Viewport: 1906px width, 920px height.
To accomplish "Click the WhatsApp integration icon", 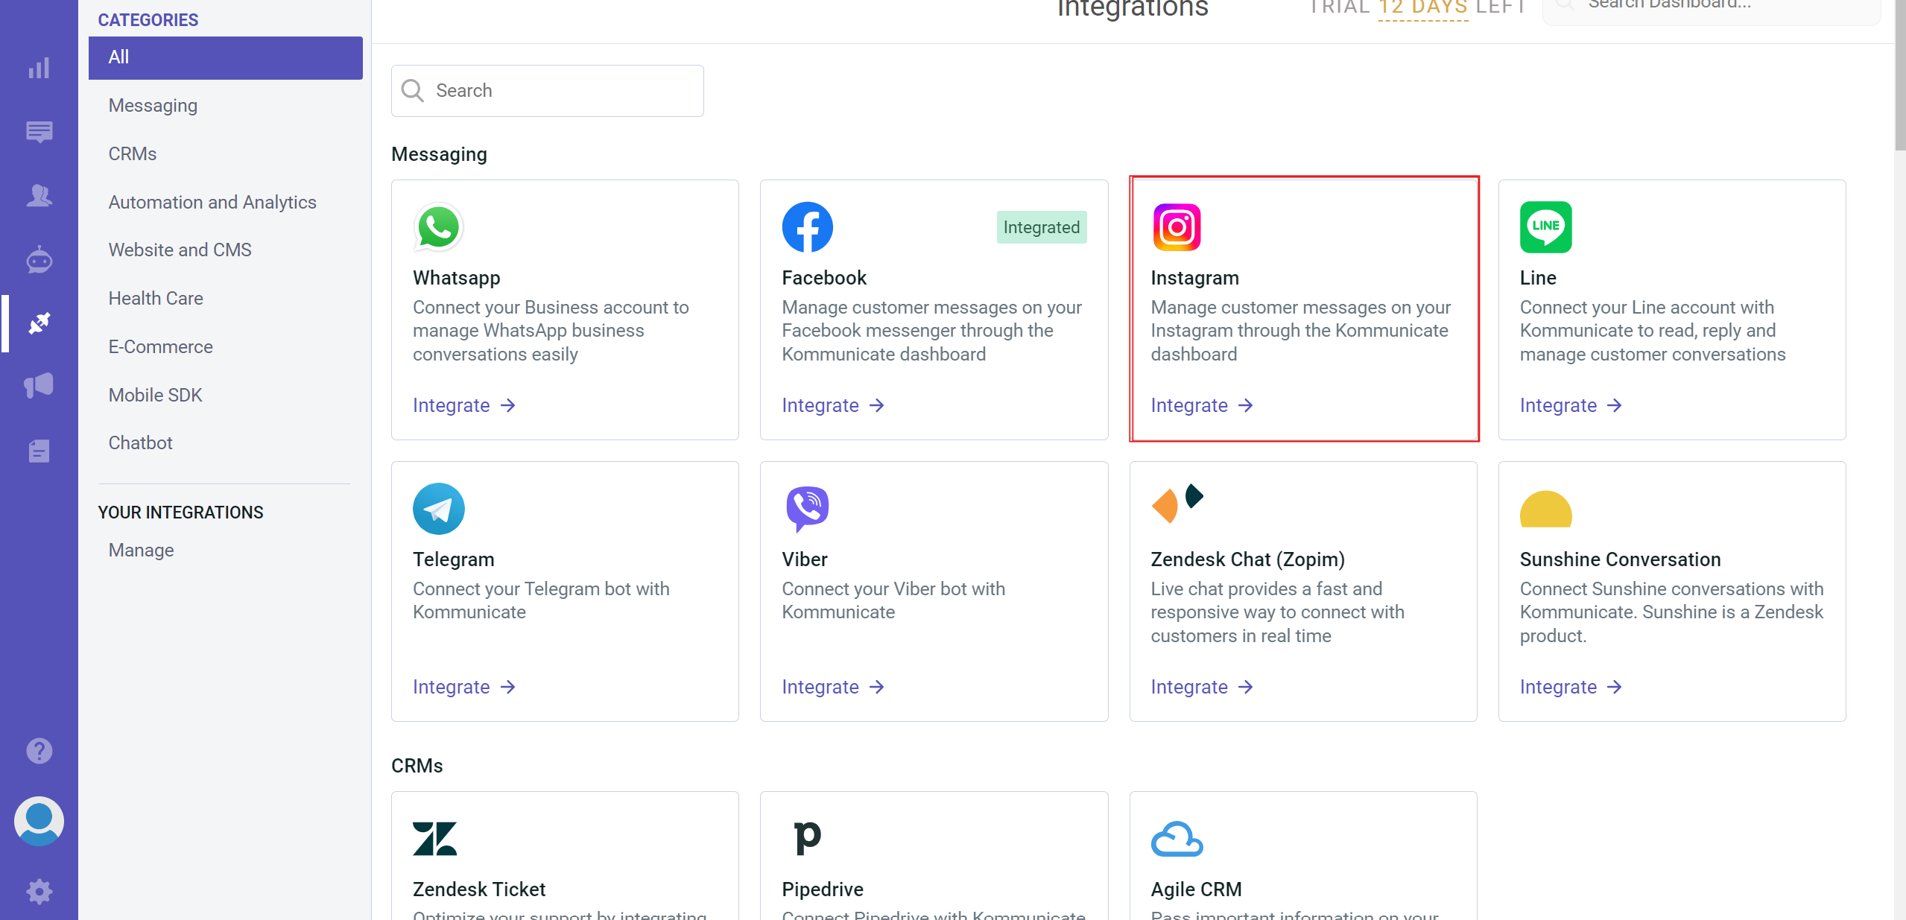I will tap(439, 226).
